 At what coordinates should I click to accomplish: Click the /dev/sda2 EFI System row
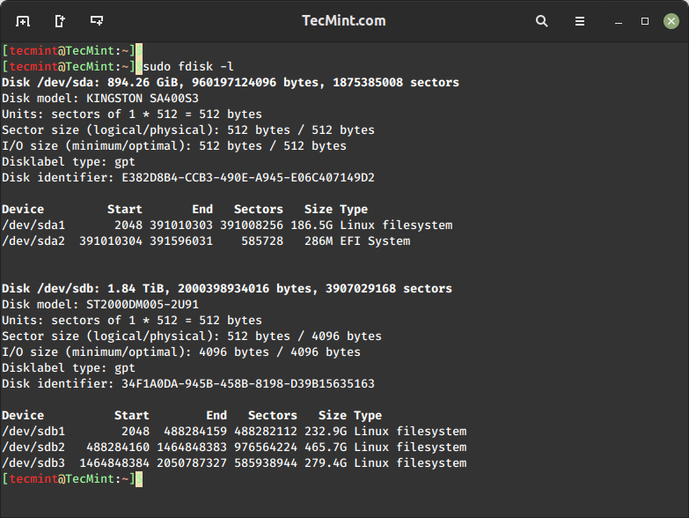pyautogui.click(x=206, y=240)
